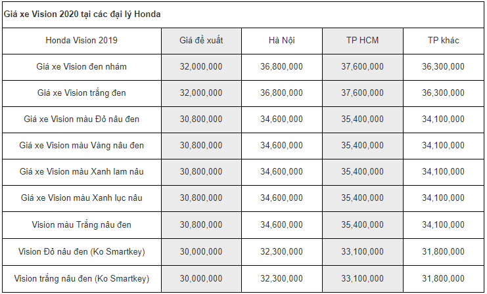Click Hà Nội price for Vision trắng đen
Screen dimensions: 487x294
(282, 93)
